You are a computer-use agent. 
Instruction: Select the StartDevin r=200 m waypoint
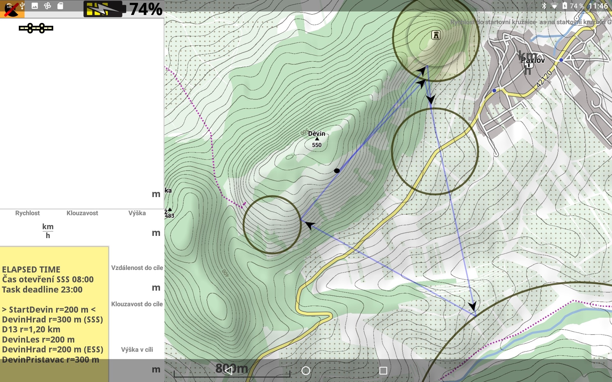click(49, 310)
